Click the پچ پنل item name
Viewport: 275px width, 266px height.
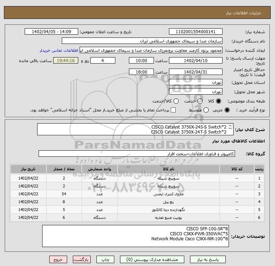tap(168, 202)
